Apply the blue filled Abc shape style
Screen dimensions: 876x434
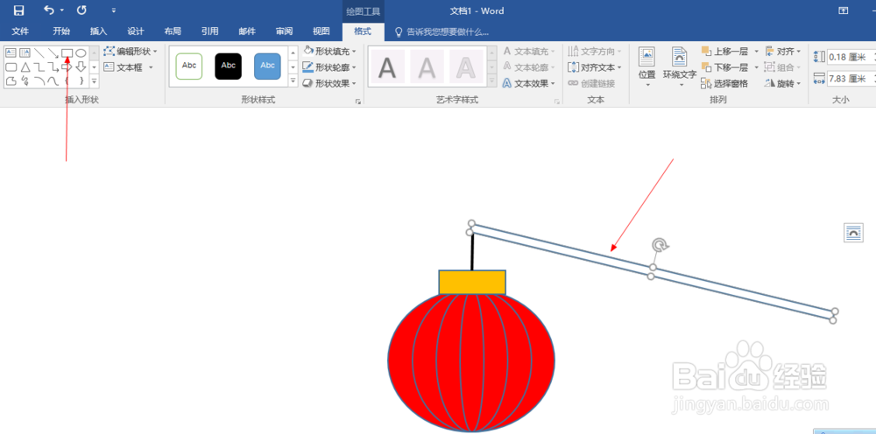pos(267,66)
